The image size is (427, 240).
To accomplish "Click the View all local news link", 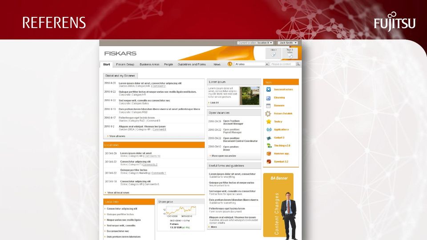I will pos(118,192).
